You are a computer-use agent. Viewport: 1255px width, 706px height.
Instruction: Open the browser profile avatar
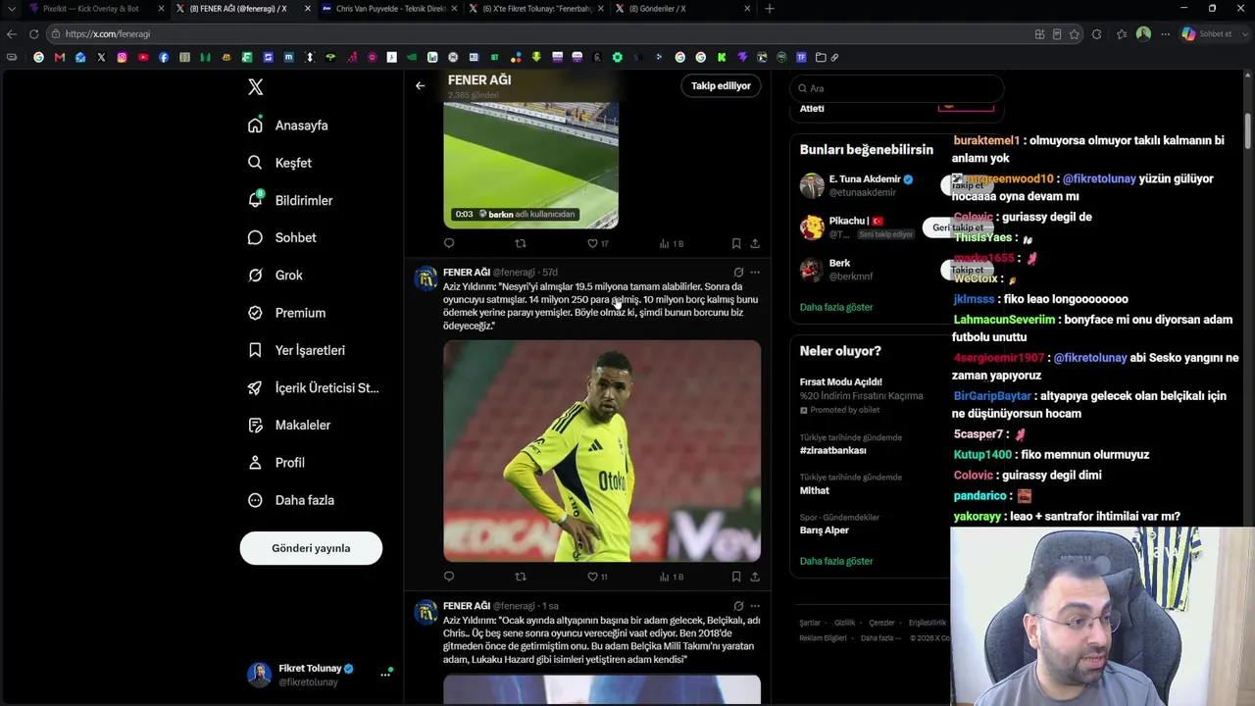[1143, 34]
